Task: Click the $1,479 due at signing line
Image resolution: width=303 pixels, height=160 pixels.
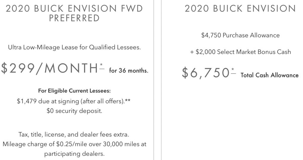Action: pyautogui.click(x=74, y=101)
